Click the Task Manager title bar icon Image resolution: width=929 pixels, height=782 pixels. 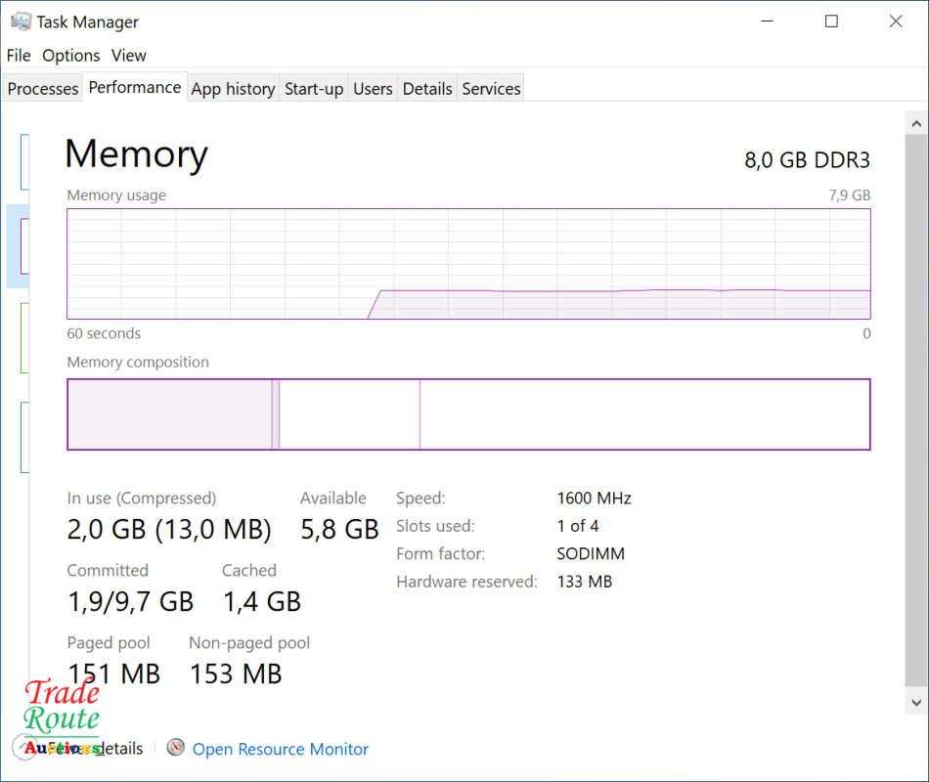[21, 22]
